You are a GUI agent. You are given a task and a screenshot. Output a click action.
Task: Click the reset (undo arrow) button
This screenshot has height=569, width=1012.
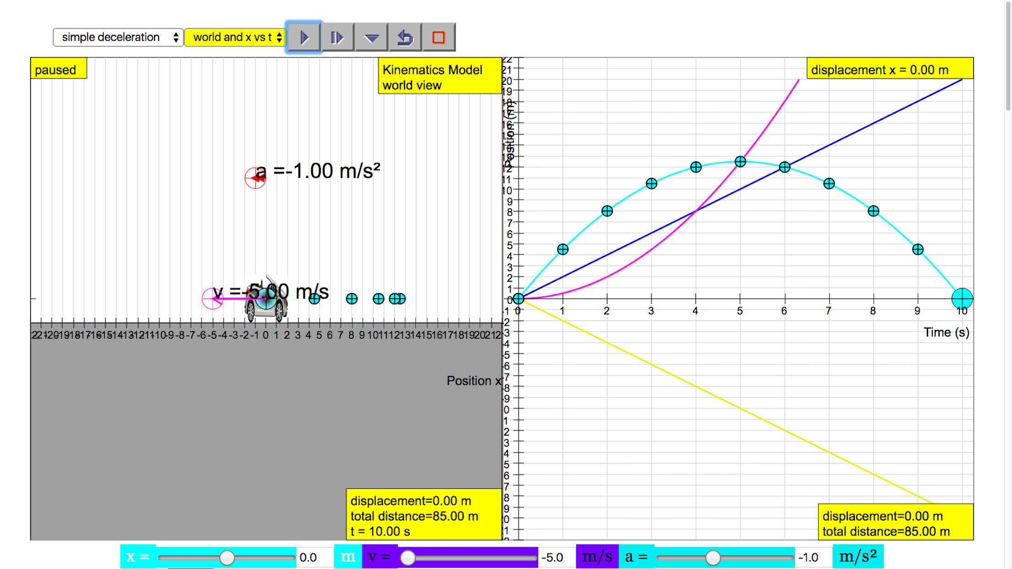click(405, 37)
